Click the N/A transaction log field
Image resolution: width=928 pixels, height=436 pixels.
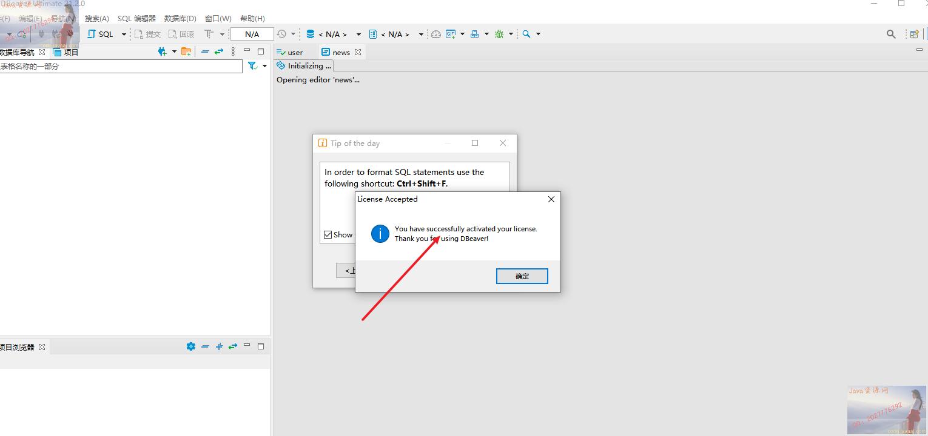tap(252, 35)
